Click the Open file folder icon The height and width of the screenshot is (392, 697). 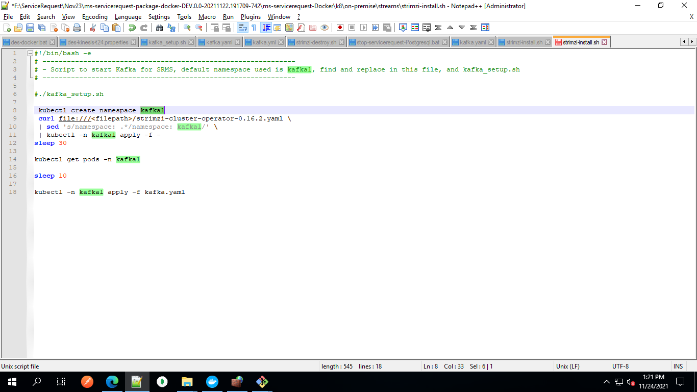[x=18, y=28]
